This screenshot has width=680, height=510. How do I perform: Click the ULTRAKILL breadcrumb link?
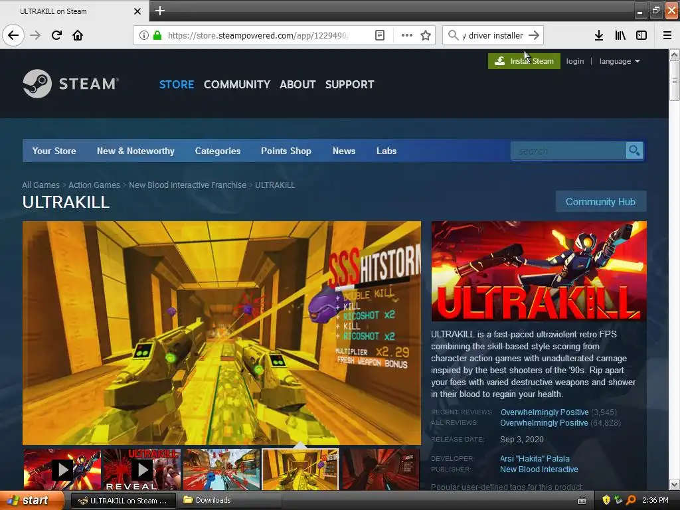tap(275, 185)
